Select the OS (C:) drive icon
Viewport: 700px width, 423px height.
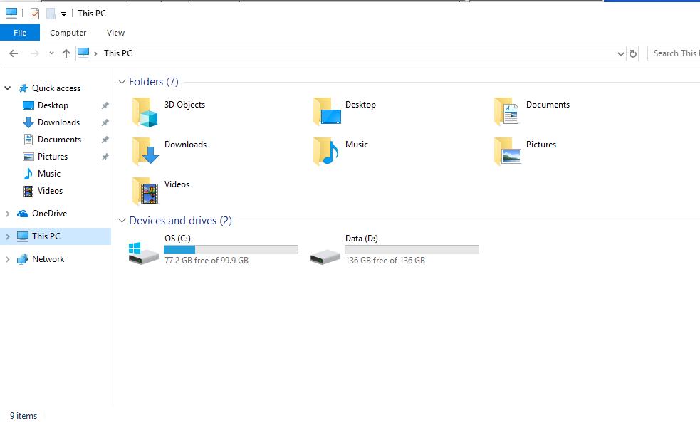coord(143,254)
